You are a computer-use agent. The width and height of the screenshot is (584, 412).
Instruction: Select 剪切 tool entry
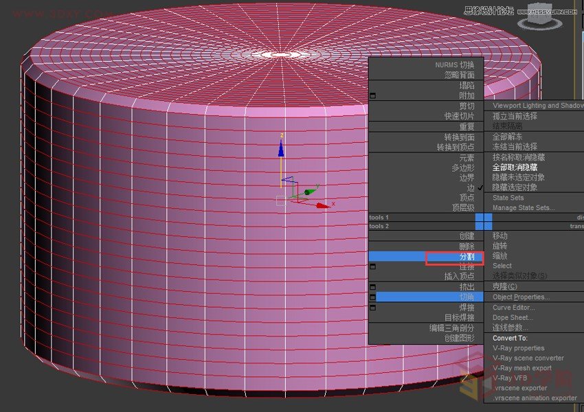(467, 106)
